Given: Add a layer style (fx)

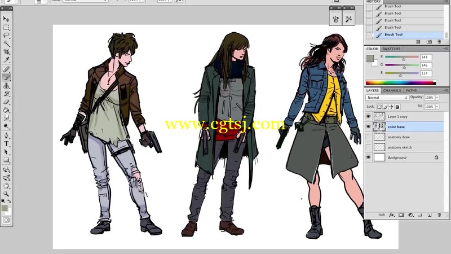Looking at the screenshot, I should click(x=391, y=215).
